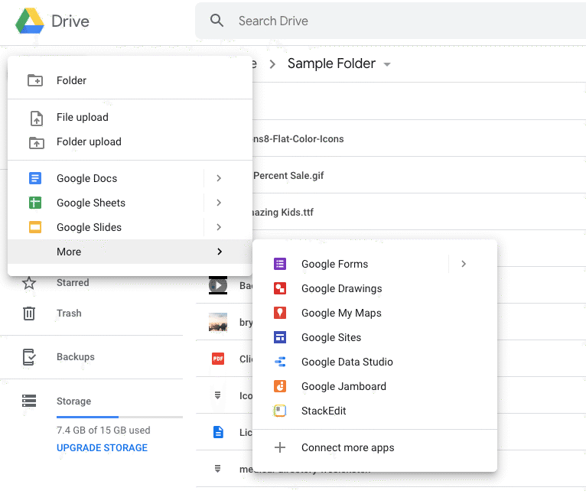Click the Starred star icon

click(x=29, y=283)
